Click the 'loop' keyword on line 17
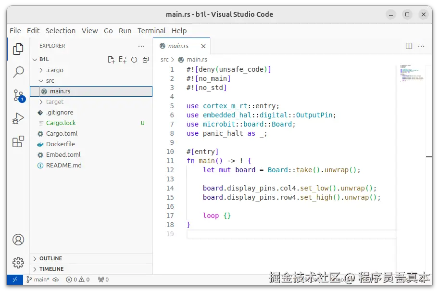The width and height of the screenshot is (439, 293). pos(211,216)
